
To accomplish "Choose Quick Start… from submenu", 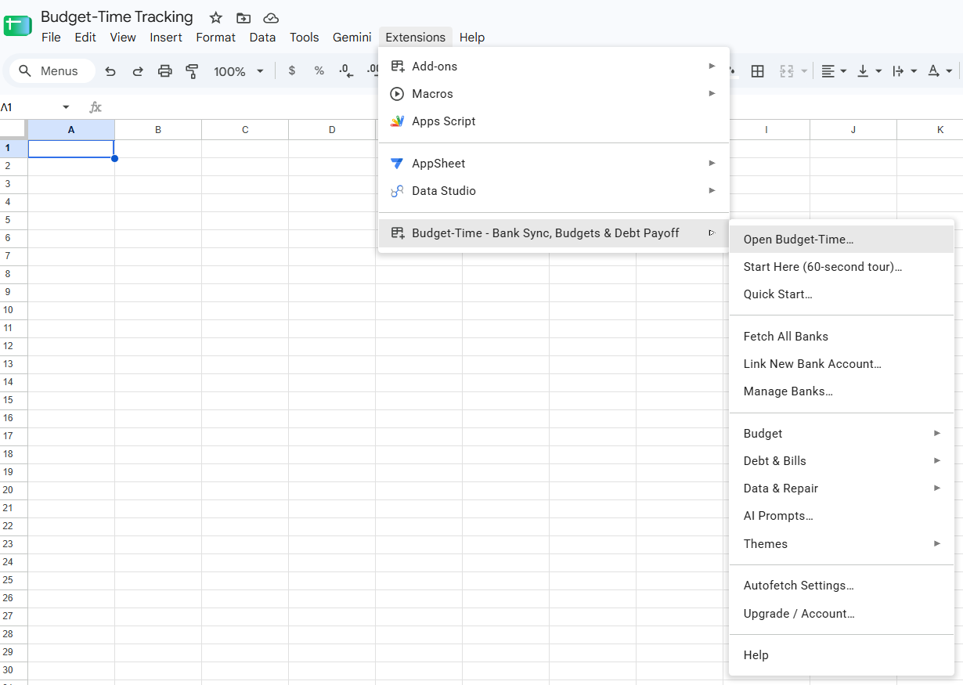I will [x=842, y=294].
